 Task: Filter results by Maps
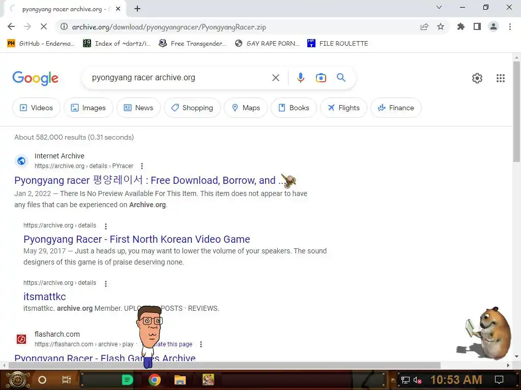(x=246, y=108)
